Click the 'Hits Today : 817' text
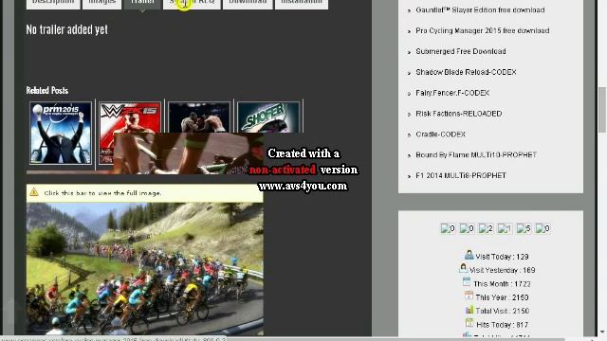The height and width of the screenshot is (341, 607). pyautogui.click(x=502, y=325)
